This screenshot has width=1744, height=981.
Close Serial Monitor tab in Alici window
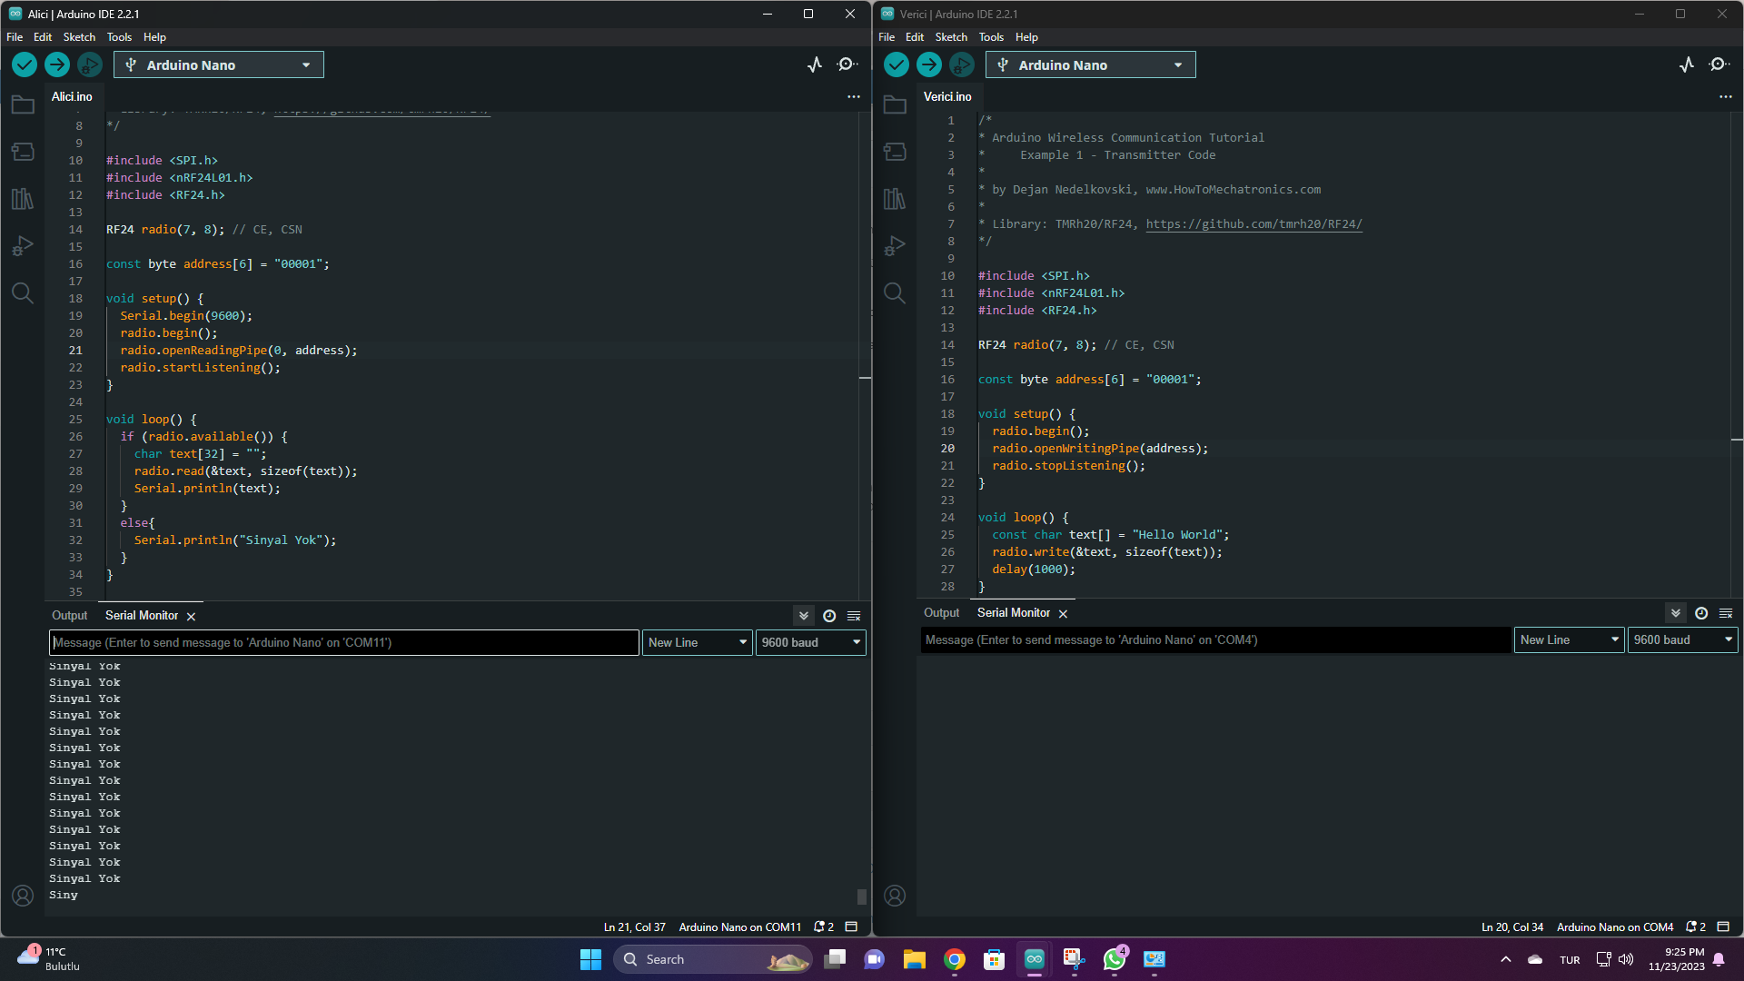pyautogui.click(x=191, y=617)
